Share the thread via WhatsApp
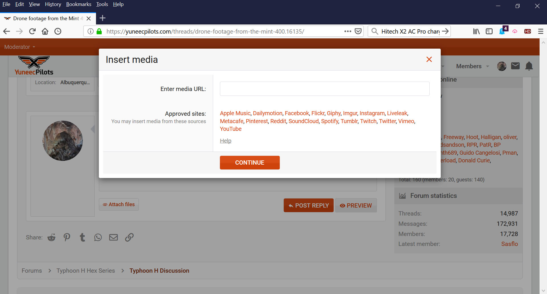Screen dimensions: 547x294 tap(98, 237)
